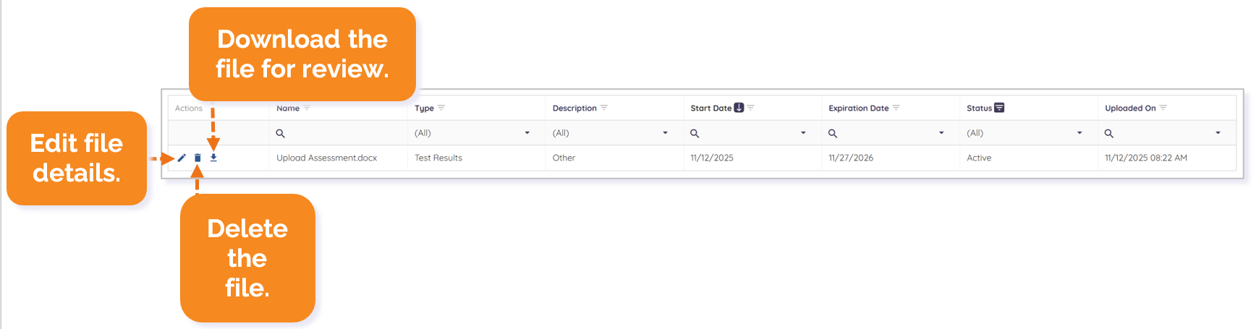
Task: Expand the Expiration Date filter row dropdown arrow
Action: (x=941, y=133)
